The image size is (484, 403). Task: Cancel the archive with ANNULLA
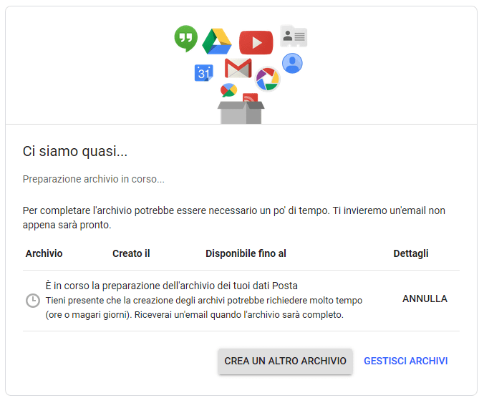point(425,298)
